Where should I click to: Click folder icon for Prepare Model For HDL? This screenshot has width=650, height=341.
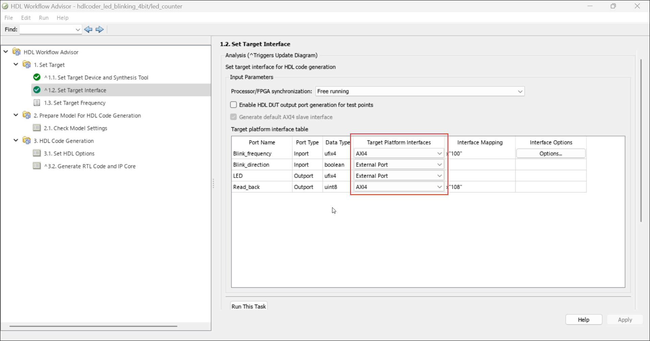pos(26,115)
